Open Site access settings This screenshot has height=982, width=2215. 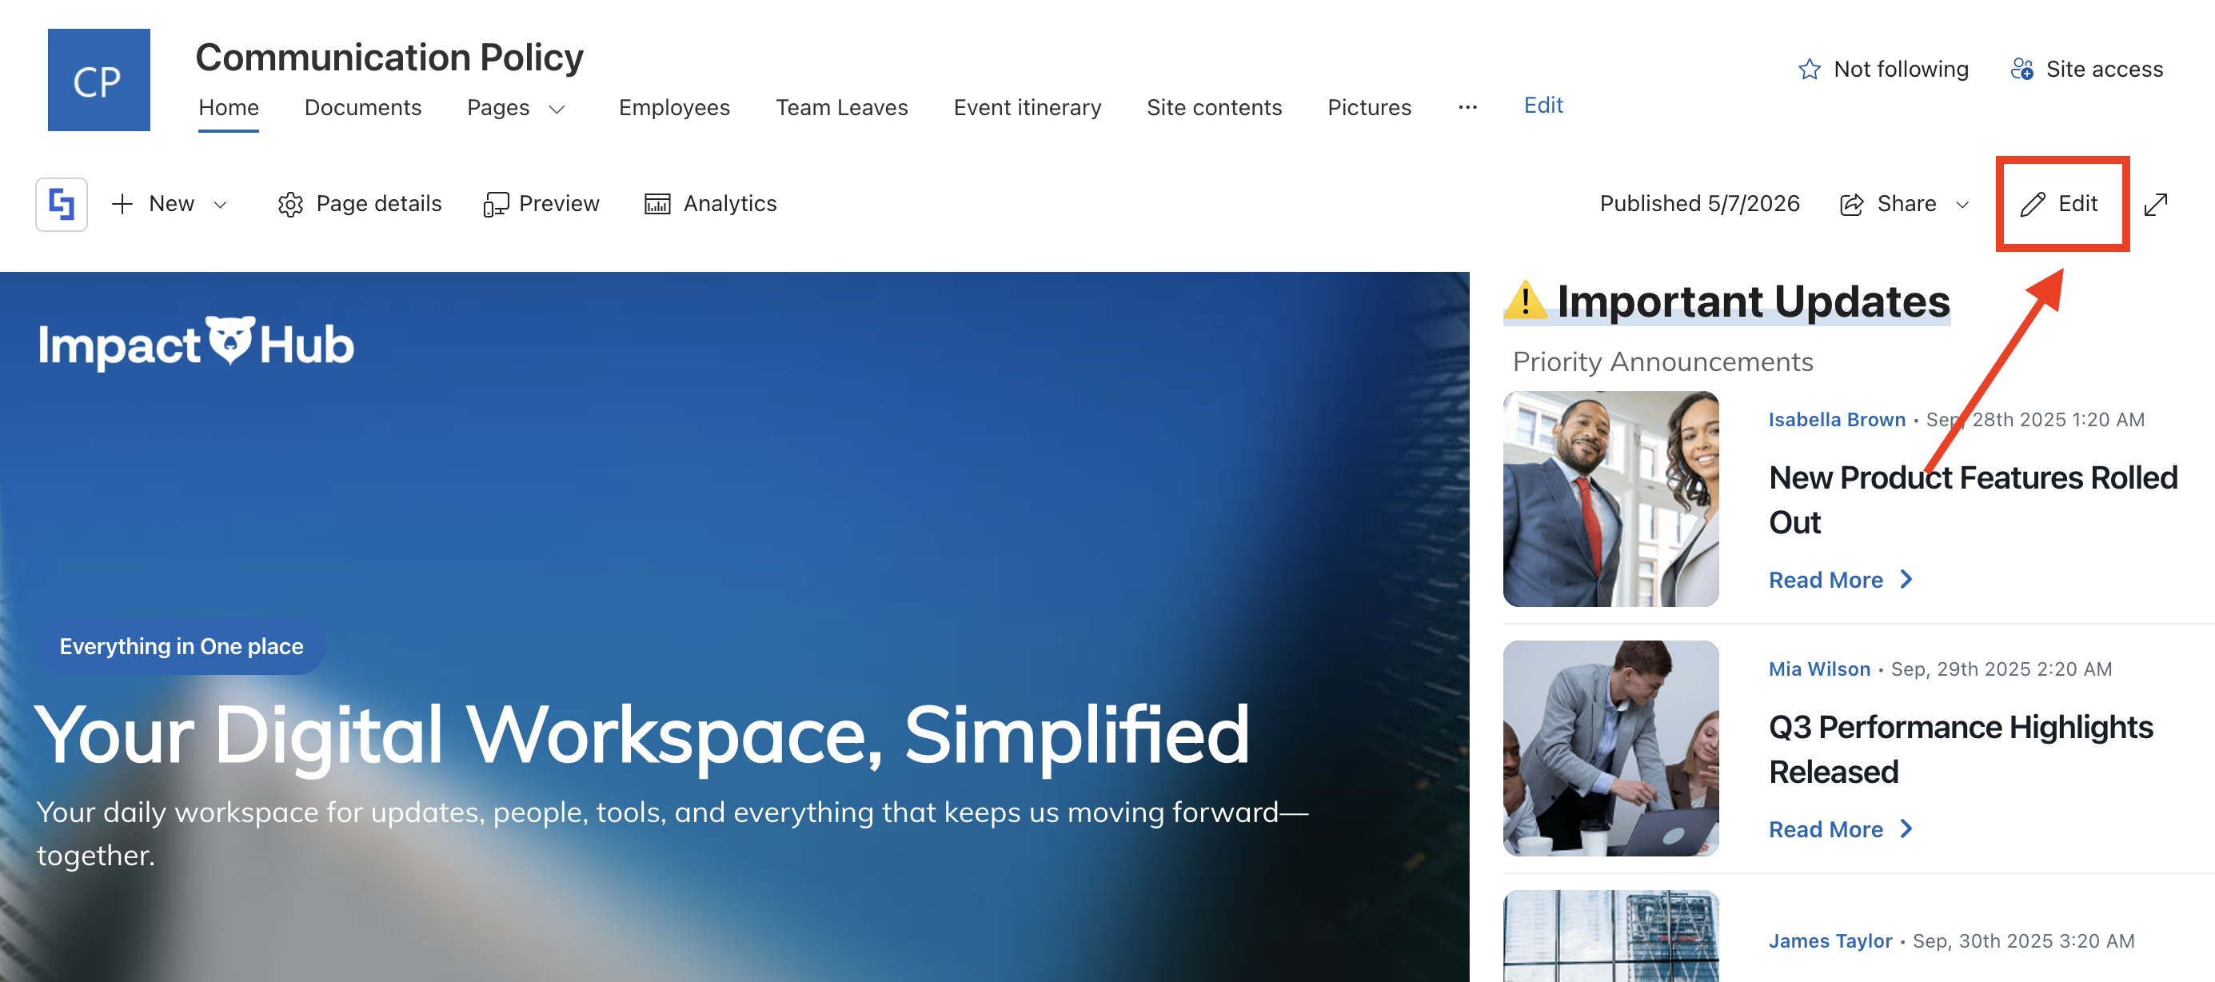[x=2104, y=69]
